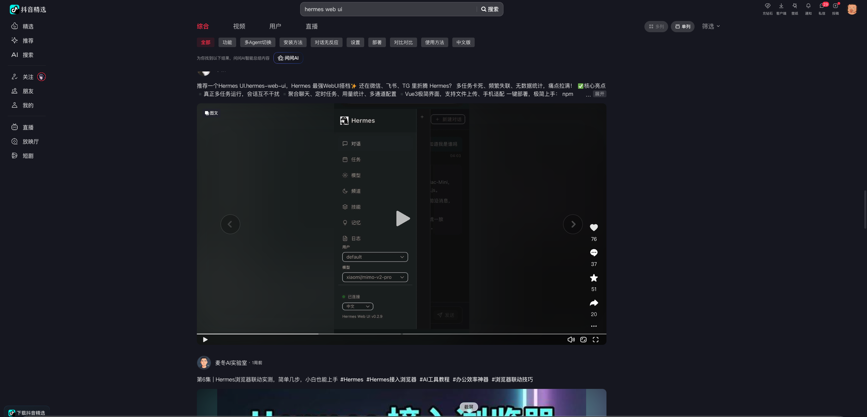Switch to the 视频 search tab
Viewport: 867px width, 417px height.
[239, 26]
